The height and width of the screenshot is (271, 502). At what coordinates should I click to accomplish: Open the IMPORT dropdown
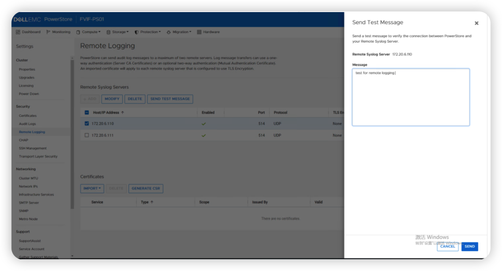pyautogui.click(x=92, y=188)
